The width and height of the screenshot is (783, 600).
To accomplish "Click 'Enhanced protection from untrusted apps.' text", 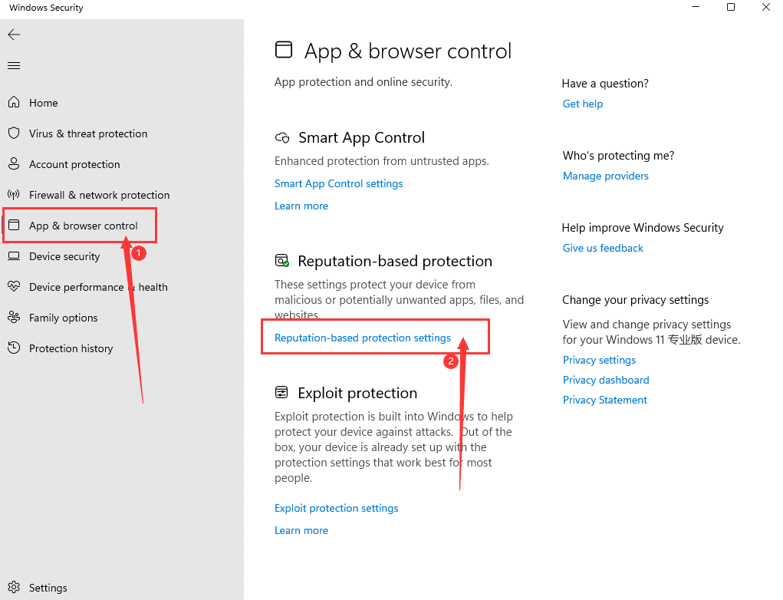I will pyautogui.click(x=381, y=161).
